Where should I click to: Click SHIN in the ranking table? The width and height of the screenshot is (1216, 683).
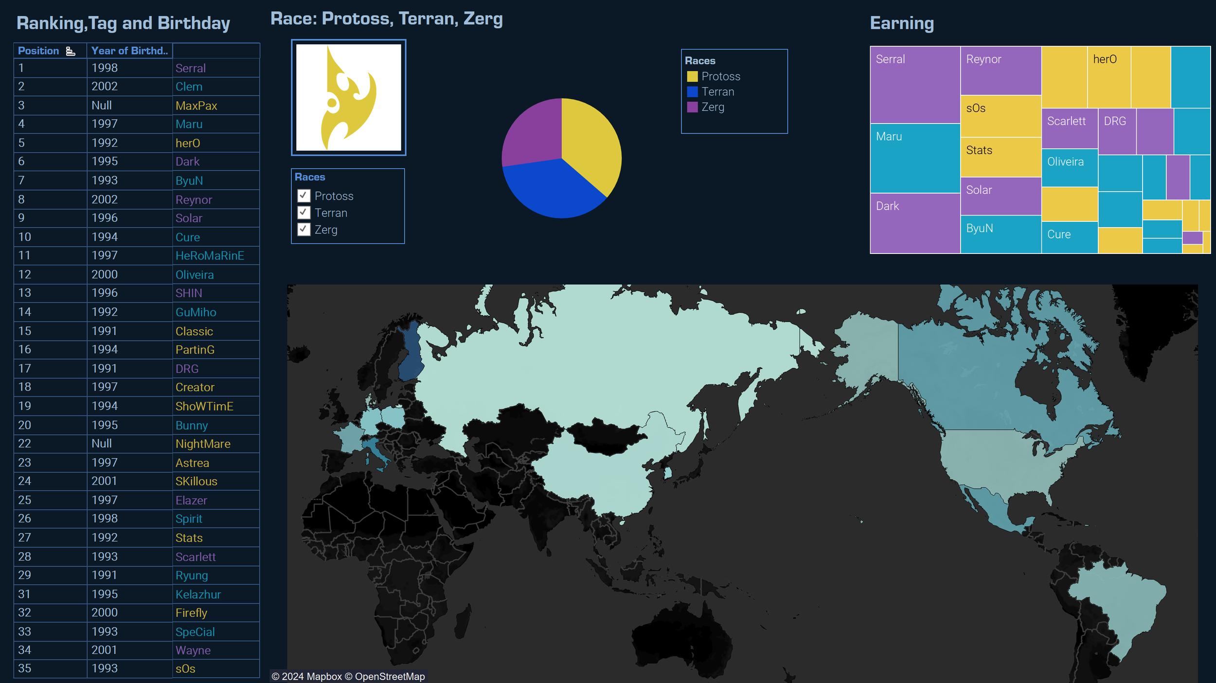click(x=189, y=293)
